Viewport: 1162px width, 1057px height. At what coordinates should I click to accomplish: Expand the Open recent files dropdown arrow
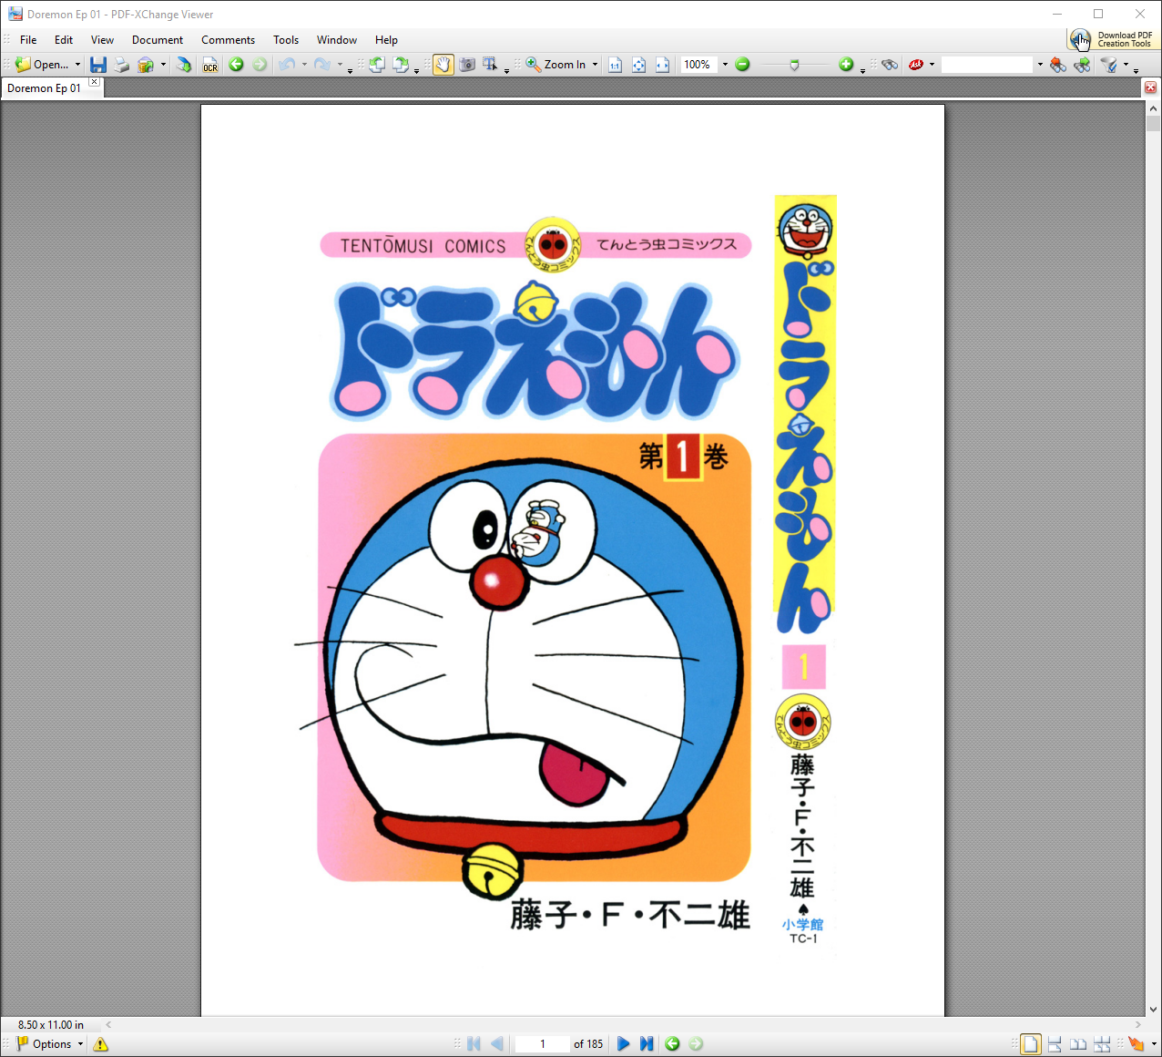click(x=77, y=65)
